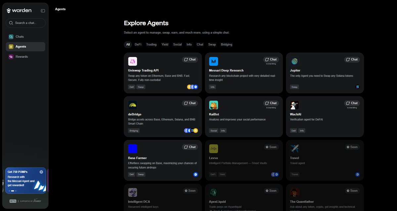The height and width of the screenshot is (211, 397).
Task: Select Agents in the sidebar
Action: point(25,46)
